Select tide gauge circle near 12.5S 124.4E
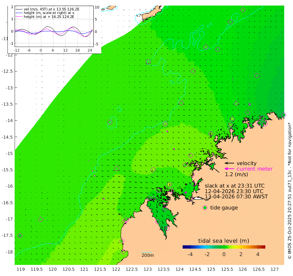The image size is (293, 276). tap(193, 71)
